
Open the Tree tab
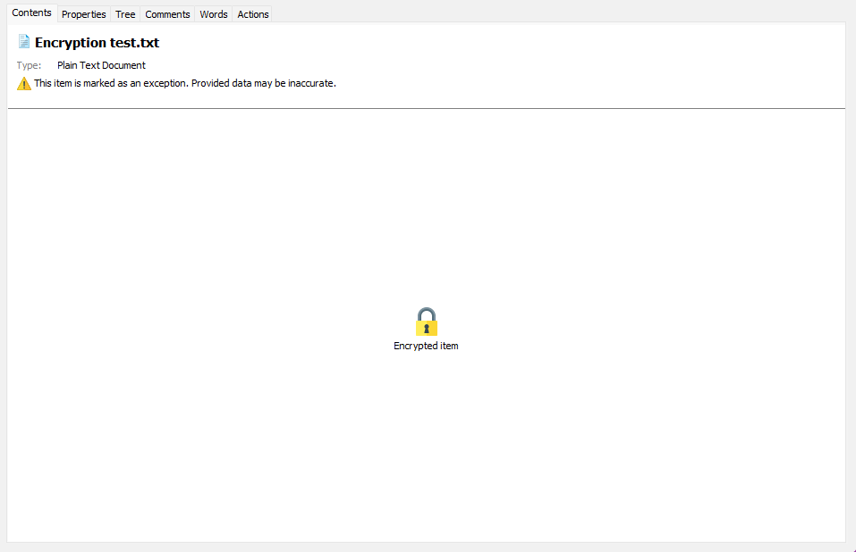click(x=125, y=14)
